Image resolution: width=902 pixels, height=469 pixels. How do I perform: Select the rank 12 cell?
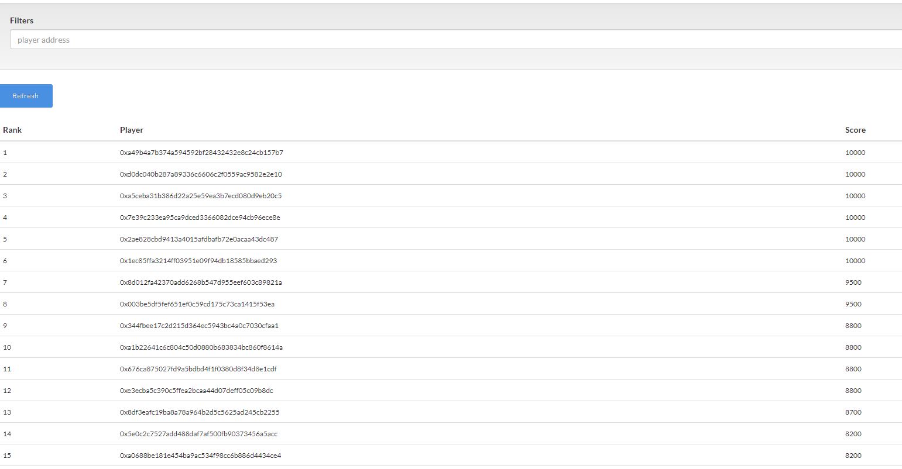(x=7, y=391)
